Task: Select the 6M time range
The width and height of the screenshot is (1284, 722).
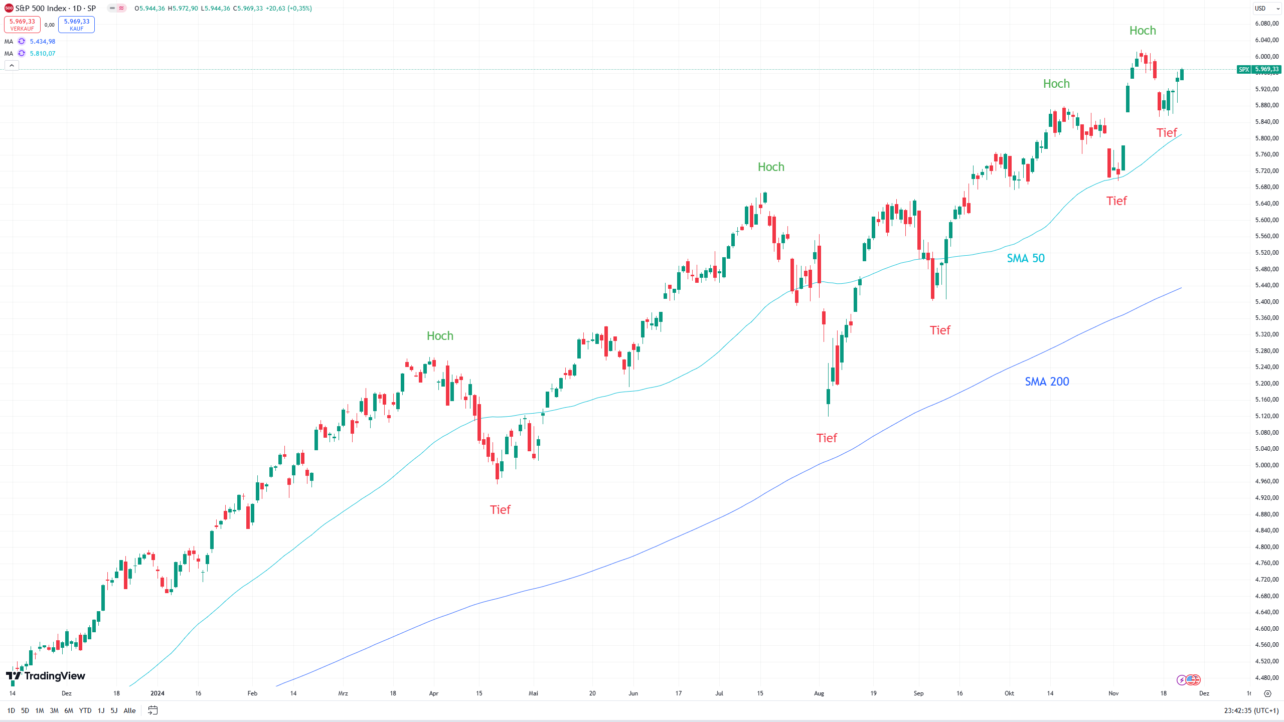Action: (x=69, y=710)
